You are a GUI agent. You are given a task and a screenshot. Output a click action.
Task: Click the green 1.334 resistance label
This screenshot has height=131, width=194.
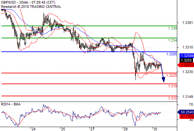point(172,40)
